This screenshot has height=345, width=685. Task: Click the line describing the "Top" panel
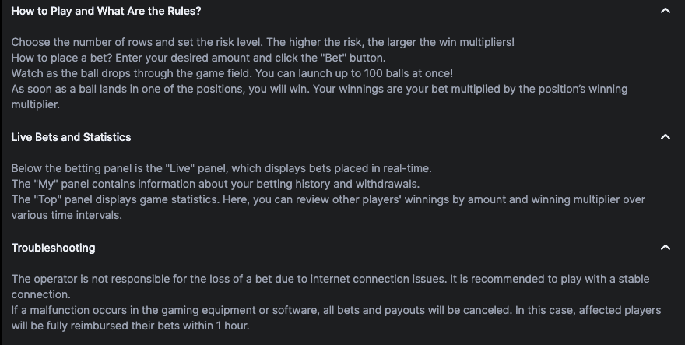328,199
